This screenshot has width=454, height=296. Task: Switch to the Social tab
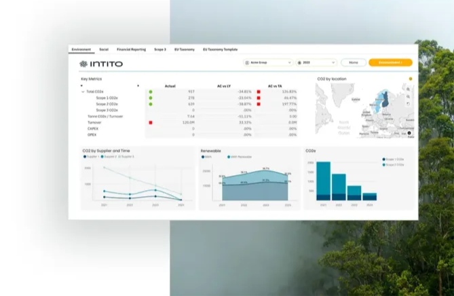pos(104,50)
